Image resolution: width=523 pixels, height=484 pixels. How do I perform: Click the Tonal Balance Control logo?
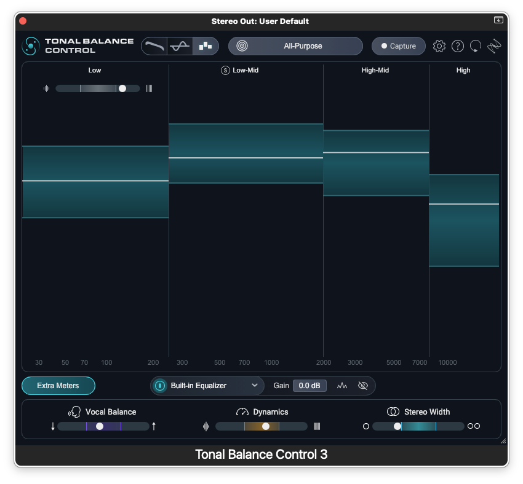(x=31, y=46)
